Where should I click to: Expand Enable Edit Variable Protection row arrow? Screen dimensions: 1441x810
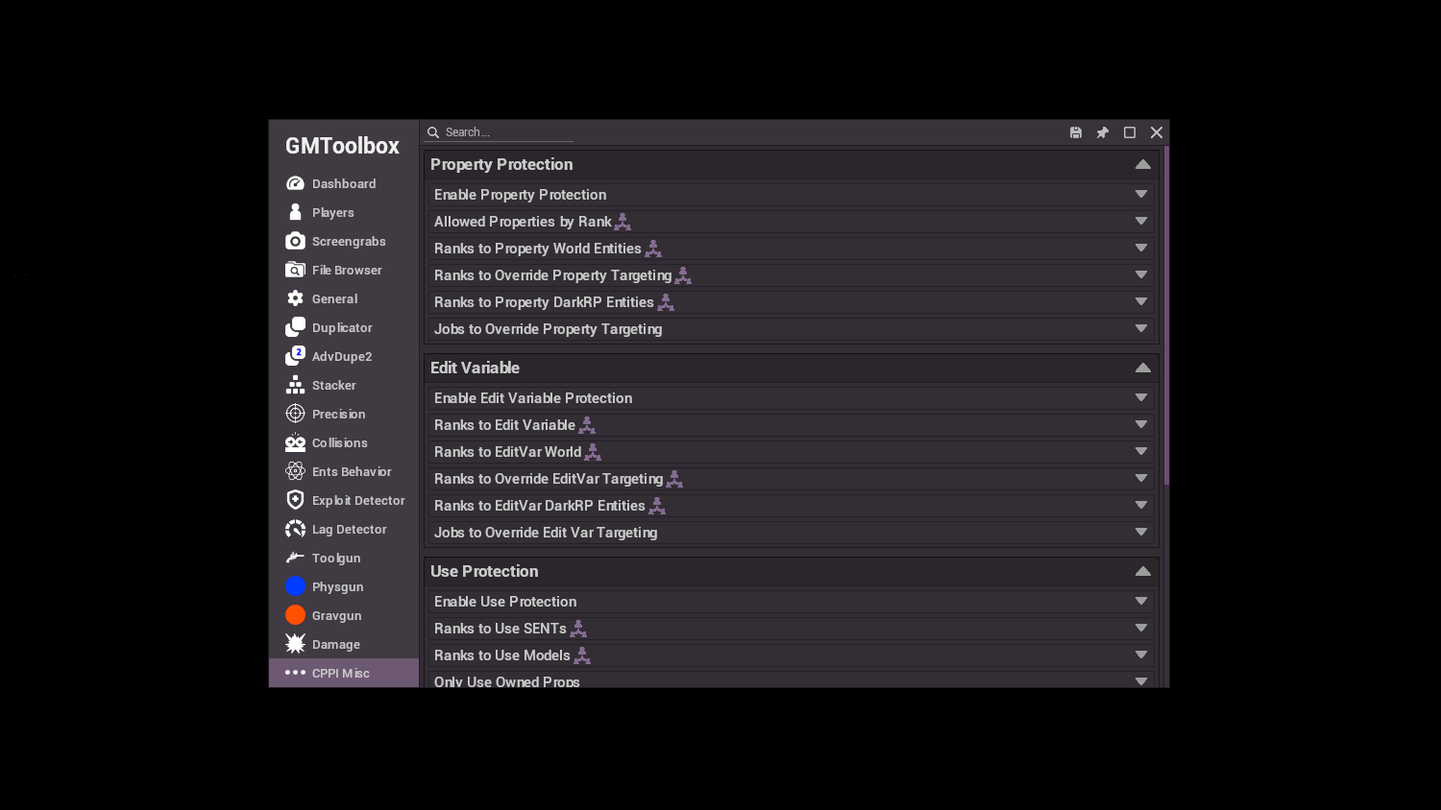(1141, 397)
